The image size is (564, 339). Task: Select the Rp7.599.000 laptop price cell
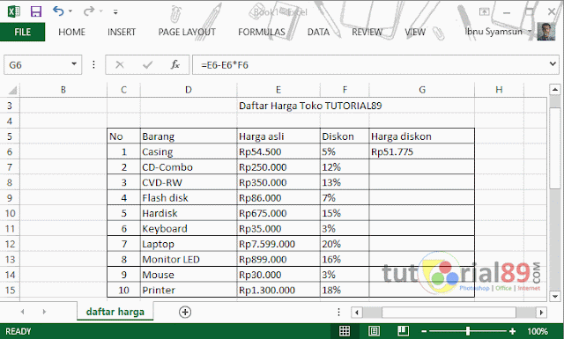(278, 244)
